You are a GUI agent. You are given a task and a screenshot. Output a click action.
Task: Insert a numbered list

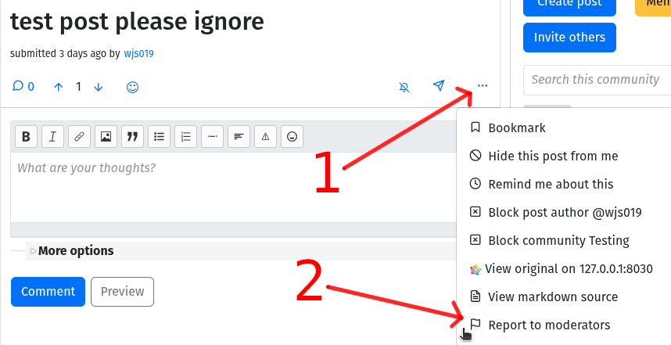coord(185,137)
